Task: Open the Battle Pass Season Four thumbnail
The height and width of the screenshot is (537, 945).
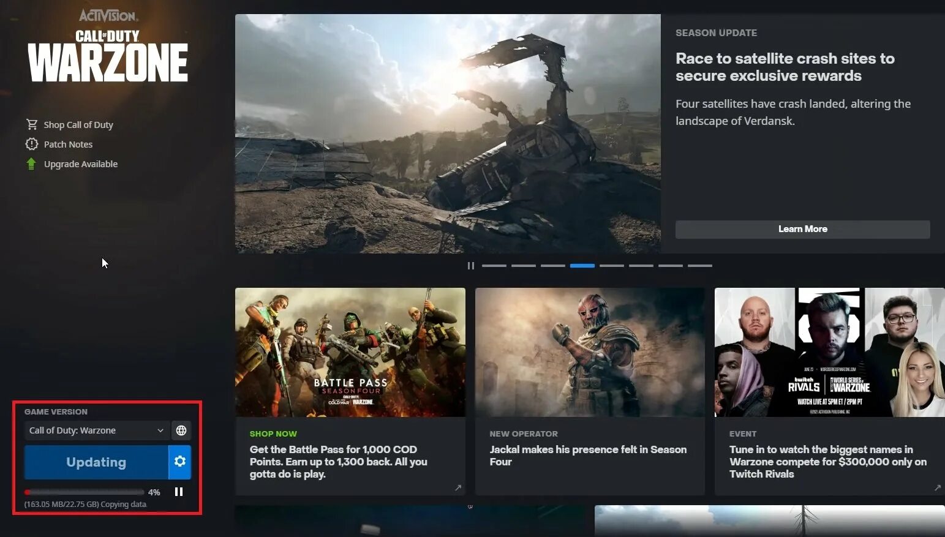Action: click(350, 353)
